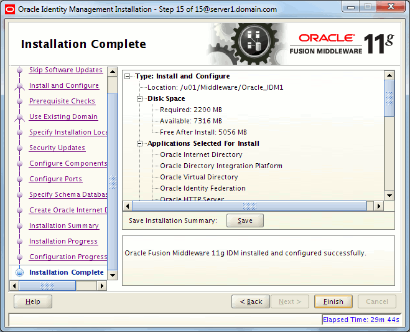
Task: Click the Save button for installation summary
Action: pyautogui.click(x=245, y=221)
